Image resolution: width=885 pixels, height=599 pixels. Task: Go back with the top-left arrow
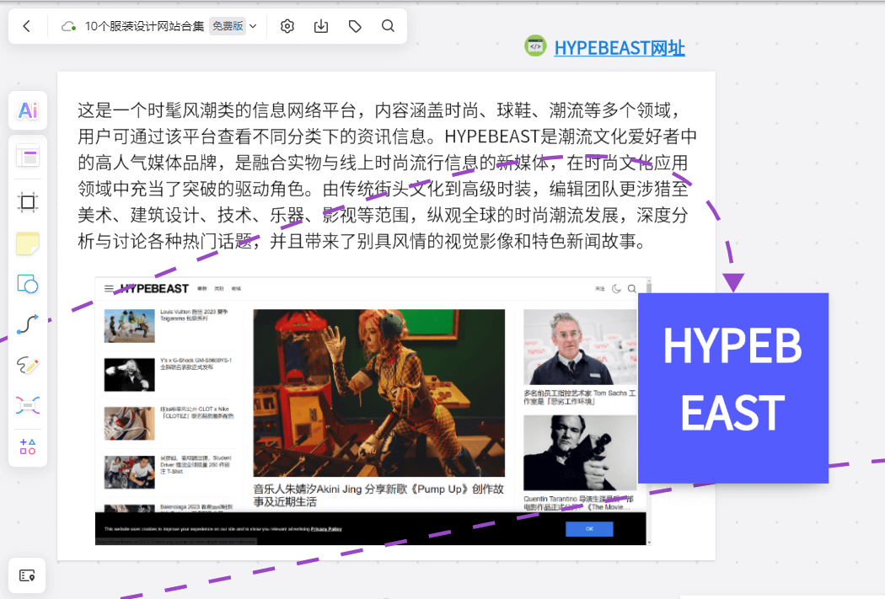[26, 26]
